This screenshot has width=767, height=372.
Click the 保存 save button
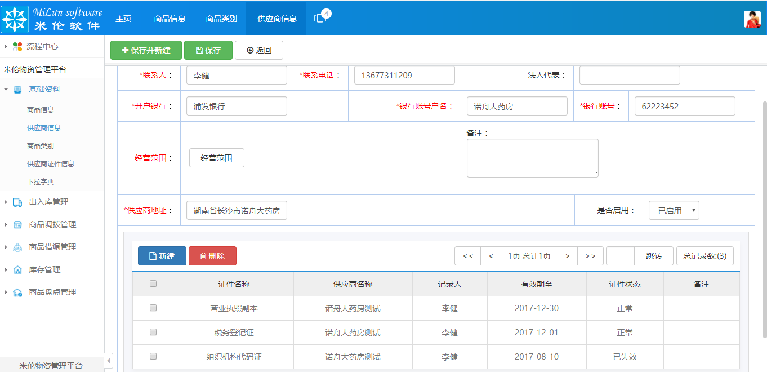point(208,50)
